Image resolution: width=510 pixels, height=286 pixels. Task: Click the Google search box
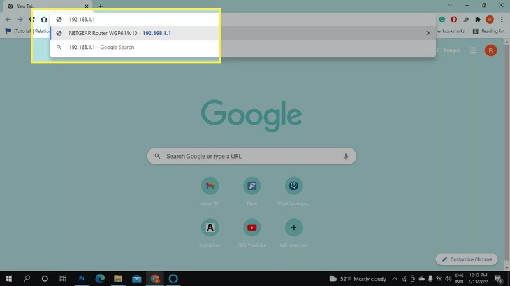tap(251, 156)
